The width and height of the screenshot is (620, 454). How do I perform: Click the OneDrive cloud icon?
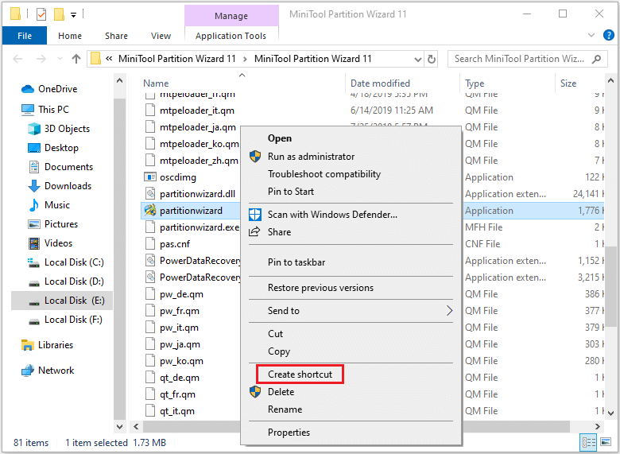(x=27, y=89)
